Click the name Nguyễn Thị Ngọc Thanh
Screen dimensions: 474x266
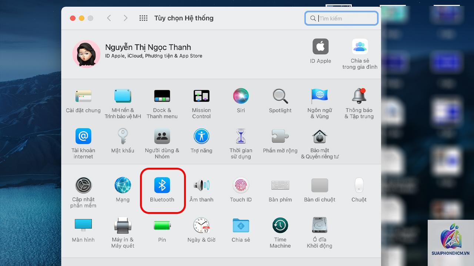pyautogui.click(x=148, y=47)
